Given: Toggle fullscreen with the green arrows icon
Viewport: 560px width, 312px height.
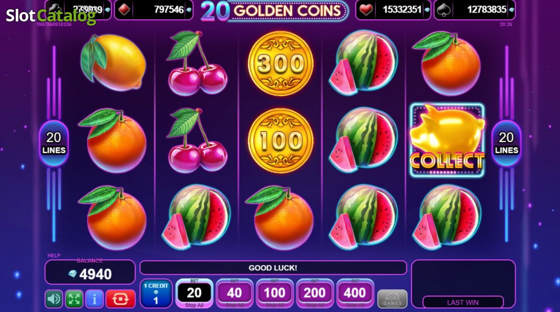Looking at the screenshot, I should point(74,298).
